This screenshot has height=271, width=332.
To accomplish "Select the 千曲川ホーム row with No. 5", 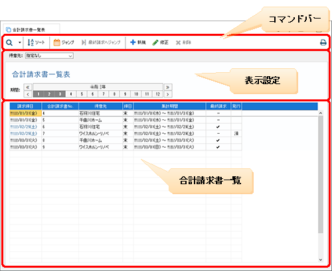I will (125, 120).
